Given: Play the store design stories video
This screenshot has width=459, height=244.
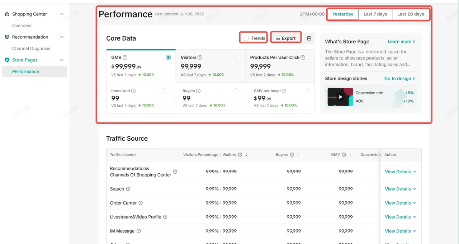Looking at the screenshot, I should [340, 97].
